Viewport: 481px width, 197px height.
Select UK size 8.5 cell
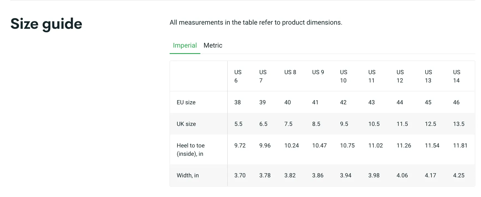click(316, 124)
